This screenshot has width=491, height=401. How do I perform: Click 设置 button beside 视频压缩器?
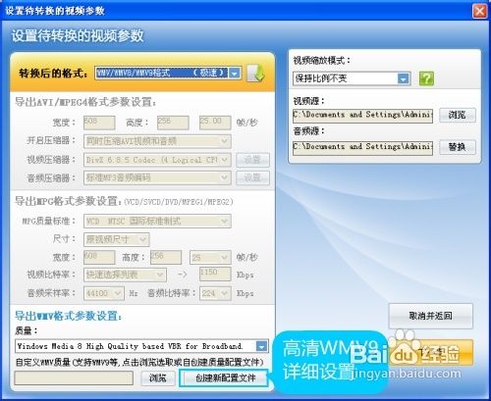click(252, 160)
